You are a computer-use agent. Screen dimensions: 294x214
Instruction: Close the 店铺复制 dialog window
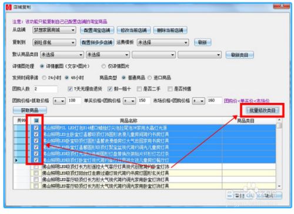[282, 6]
